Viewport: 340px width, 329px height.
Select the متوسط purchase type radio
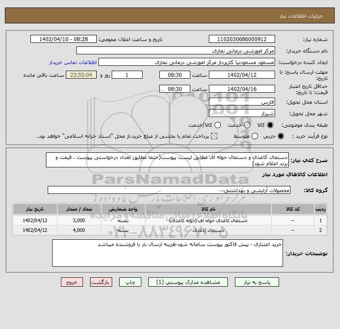coord(255,136)
